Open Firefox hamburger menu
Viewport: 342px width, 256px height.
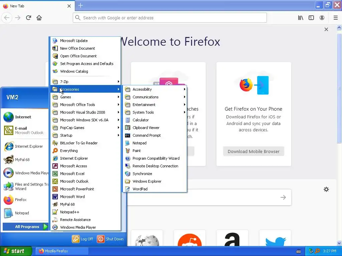(336, 18)
